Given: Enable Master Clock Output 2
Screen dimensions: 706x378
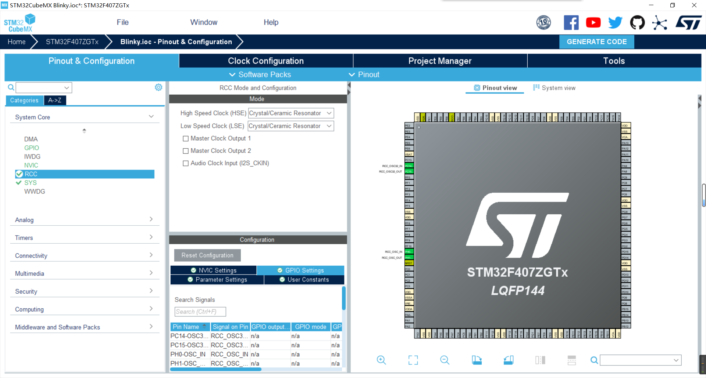Looking at the screenshot, I should 186,151.
